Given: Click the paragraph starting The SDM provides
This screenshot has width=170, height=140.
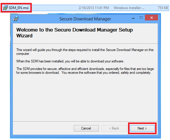Looking at the screenshot, I should (x=85, y=71).
